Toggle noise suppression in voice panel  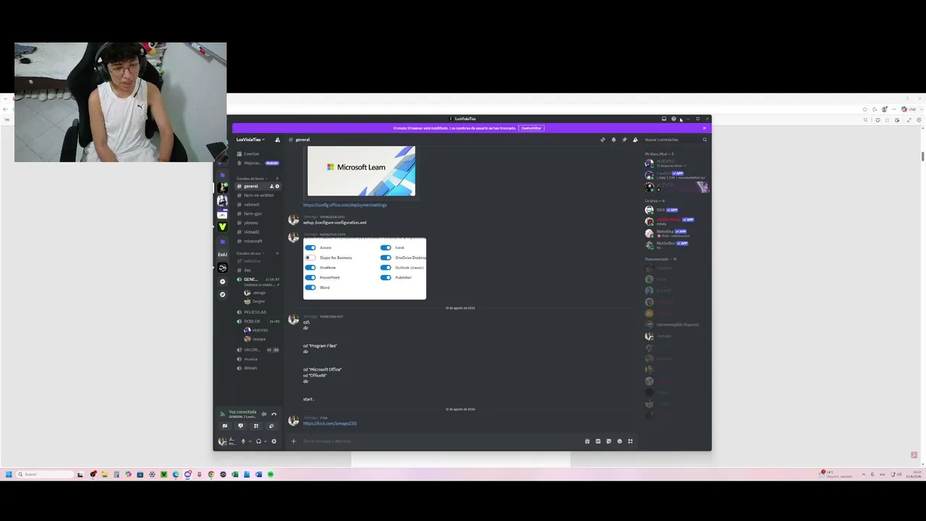coord(264,414)
